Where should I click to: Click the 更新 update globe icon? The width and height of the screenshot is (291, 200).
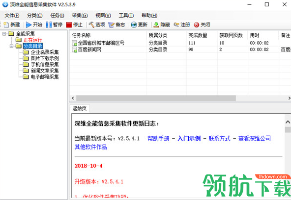coord(134,25)
